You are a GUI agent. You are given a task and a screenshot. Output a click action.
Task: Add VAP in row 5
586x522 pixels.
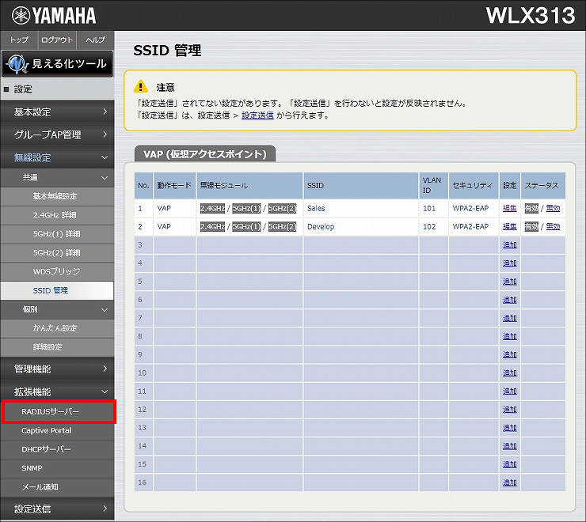509,281
